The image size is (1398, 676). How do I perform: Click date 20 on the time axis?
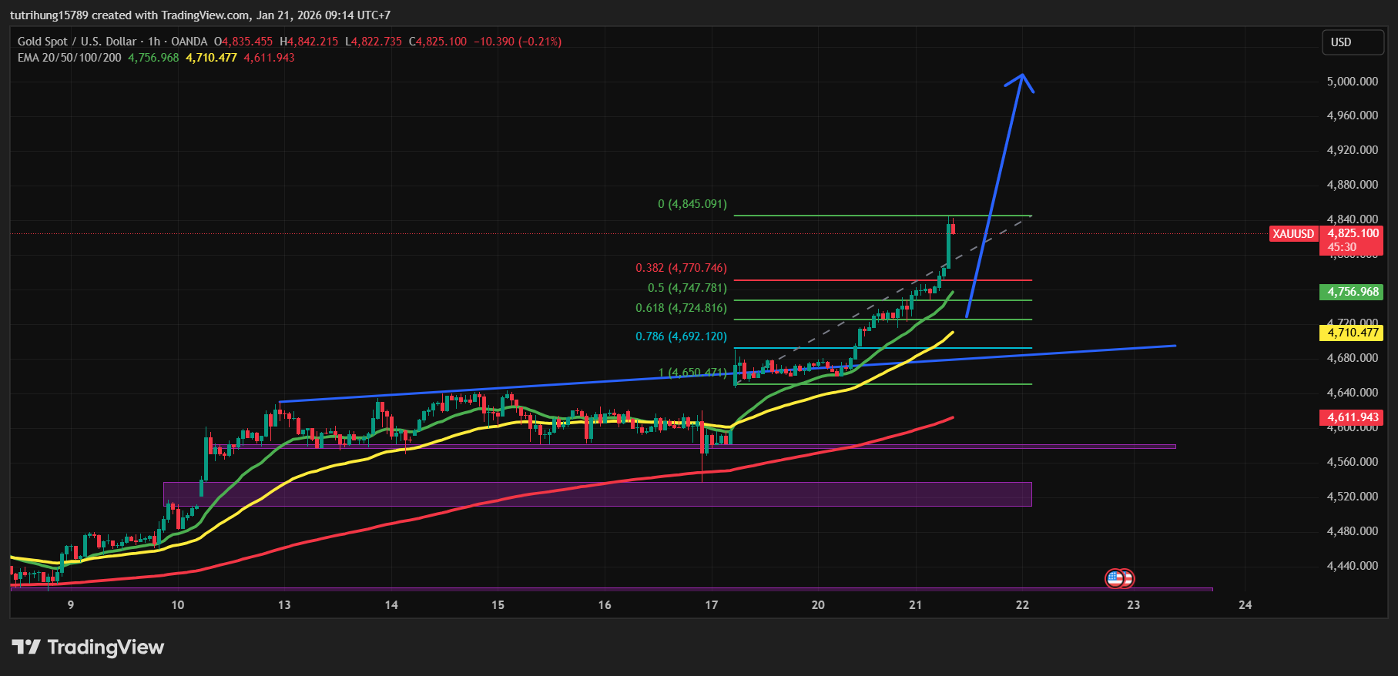coord(818,605)
